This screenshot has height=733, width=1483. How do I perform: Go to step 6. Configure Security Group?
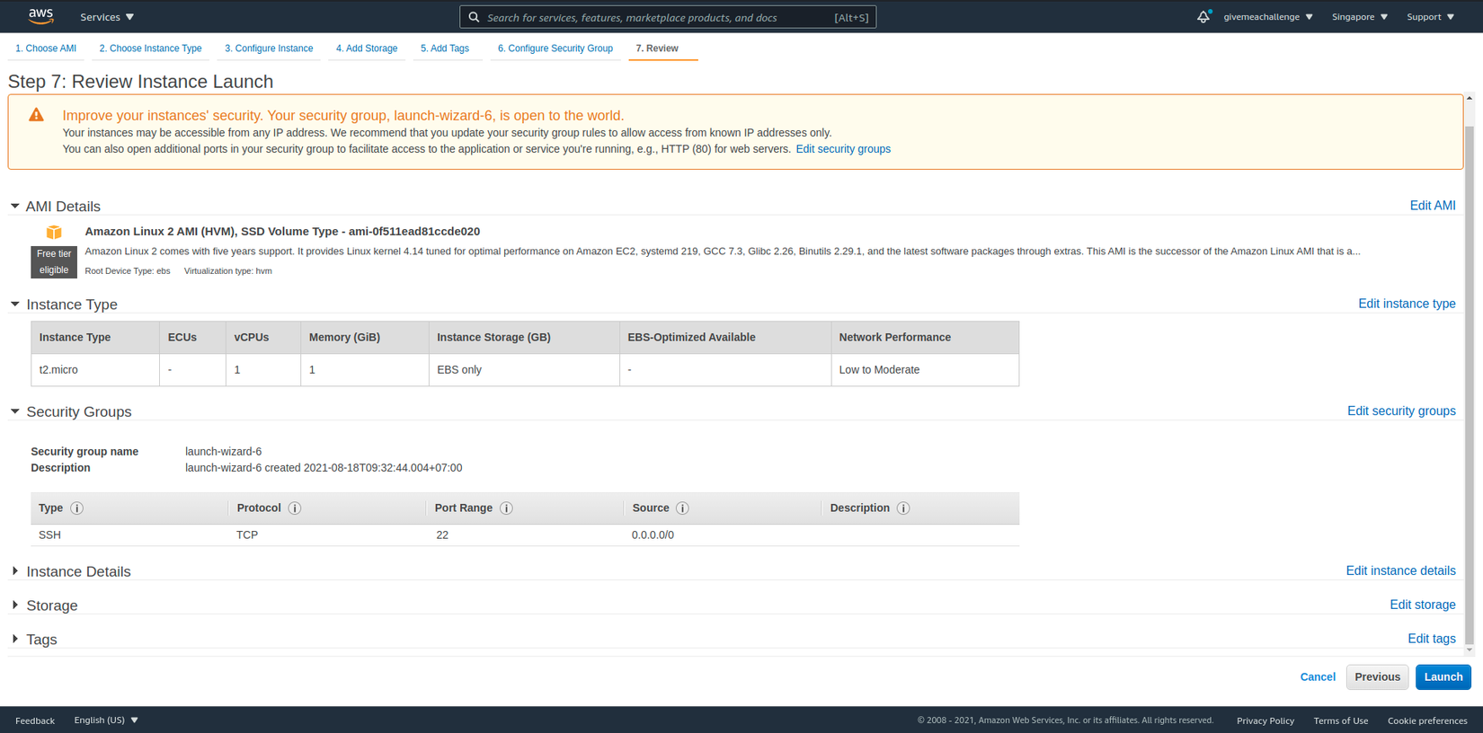tap(555, 49)
